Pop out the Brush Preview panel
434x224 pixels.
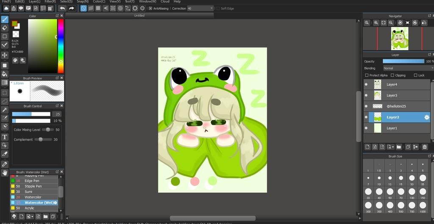pyautogui.click(x=57, y=78)
